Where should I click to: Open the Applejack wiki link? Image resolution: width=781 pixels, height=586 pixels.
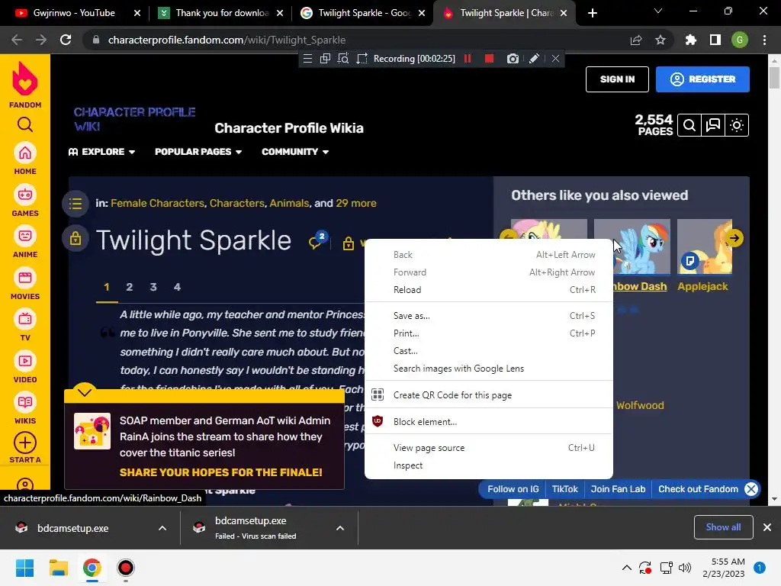(702, 287)
